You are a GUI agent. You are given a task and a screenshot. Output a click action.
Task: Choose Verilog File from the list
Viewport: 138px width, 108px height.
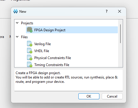tap(42, 44)
